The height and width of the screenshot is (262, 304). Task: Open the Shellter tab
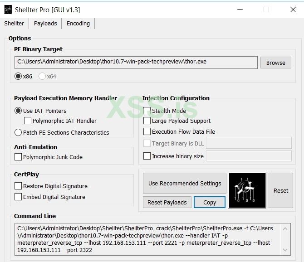(14, 24)
